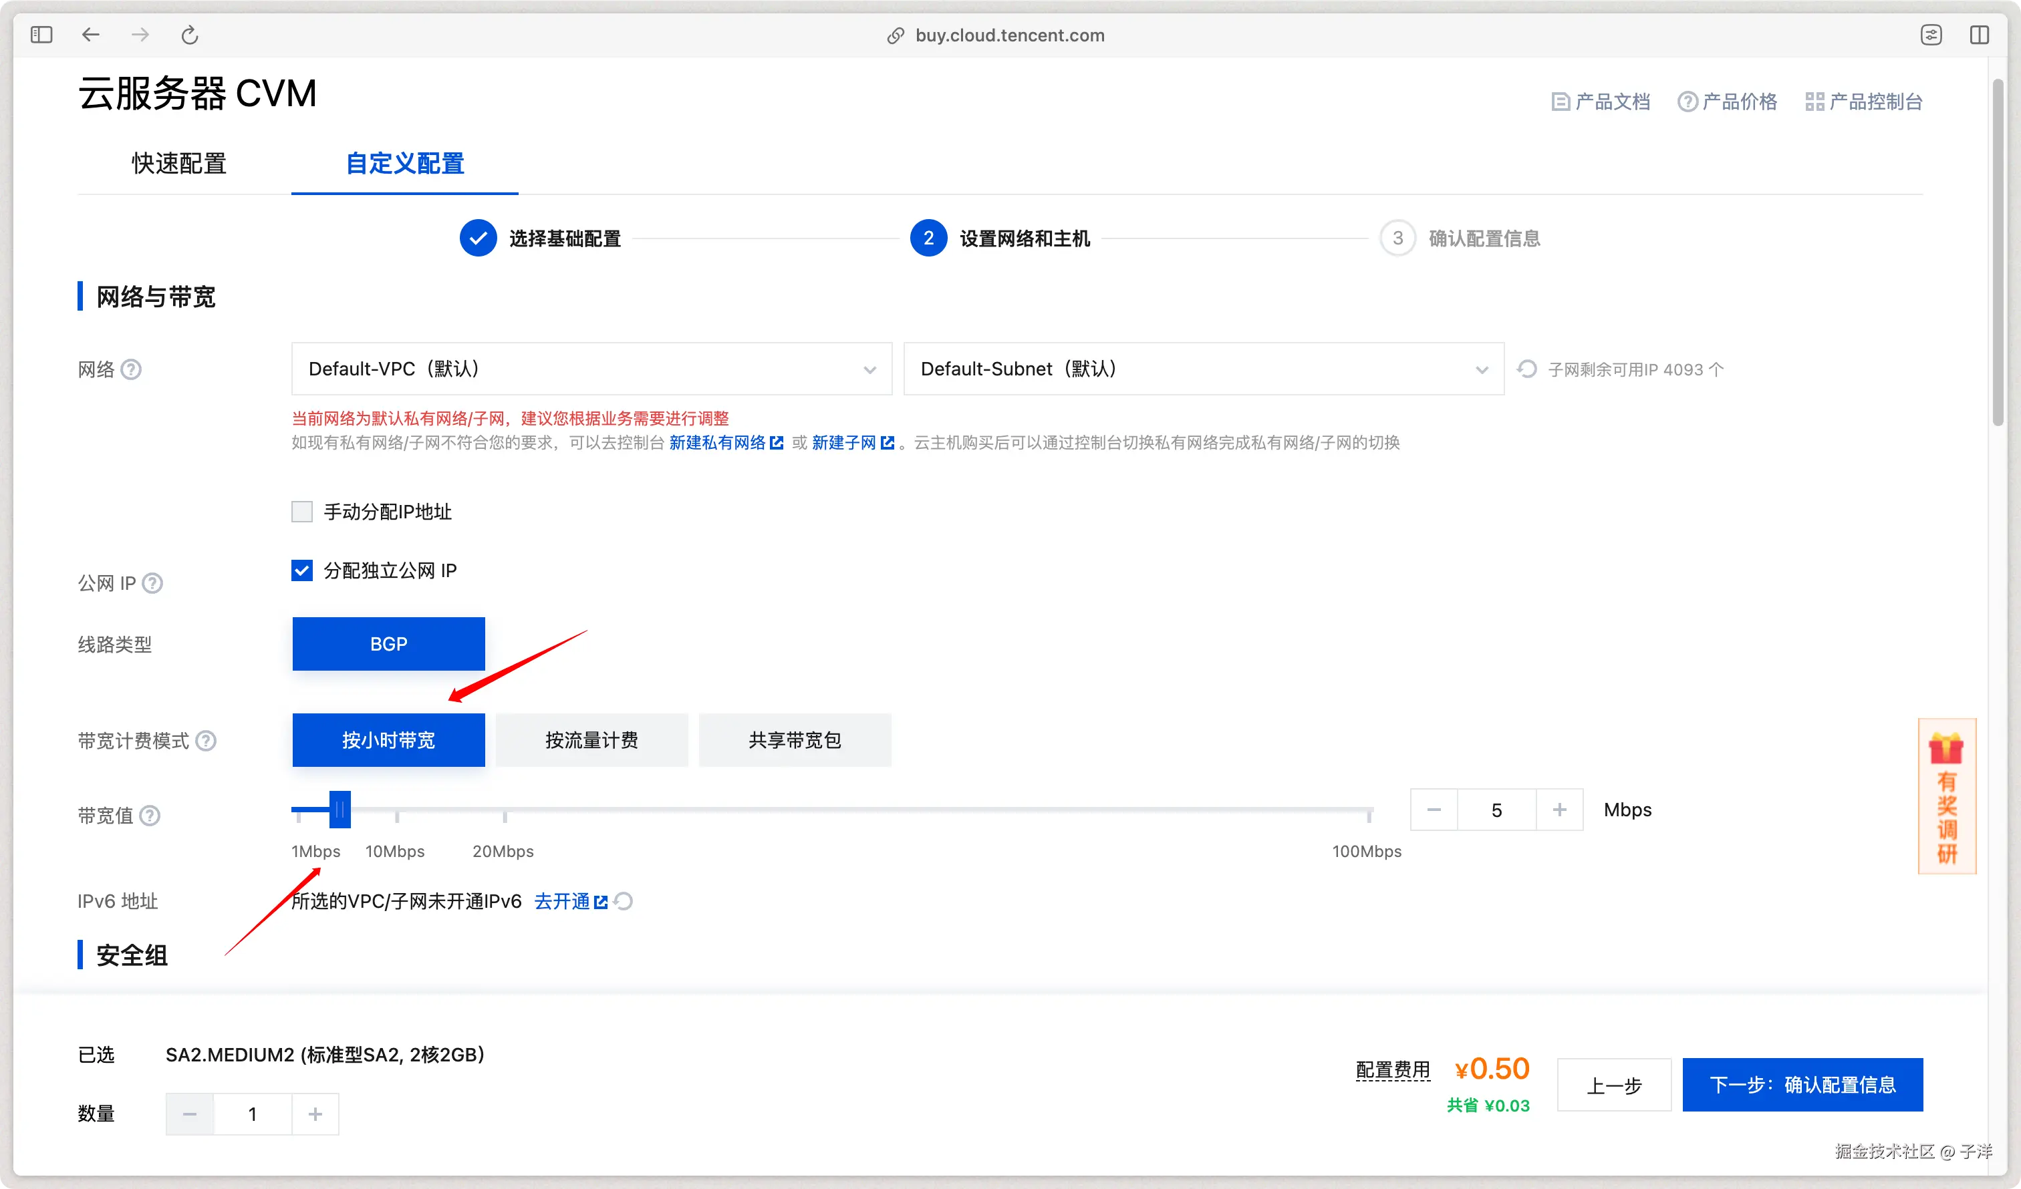Click the subnet IP refresh icon
2021x1189 pixels.
pyautogui.click(x=1527, y=369)
